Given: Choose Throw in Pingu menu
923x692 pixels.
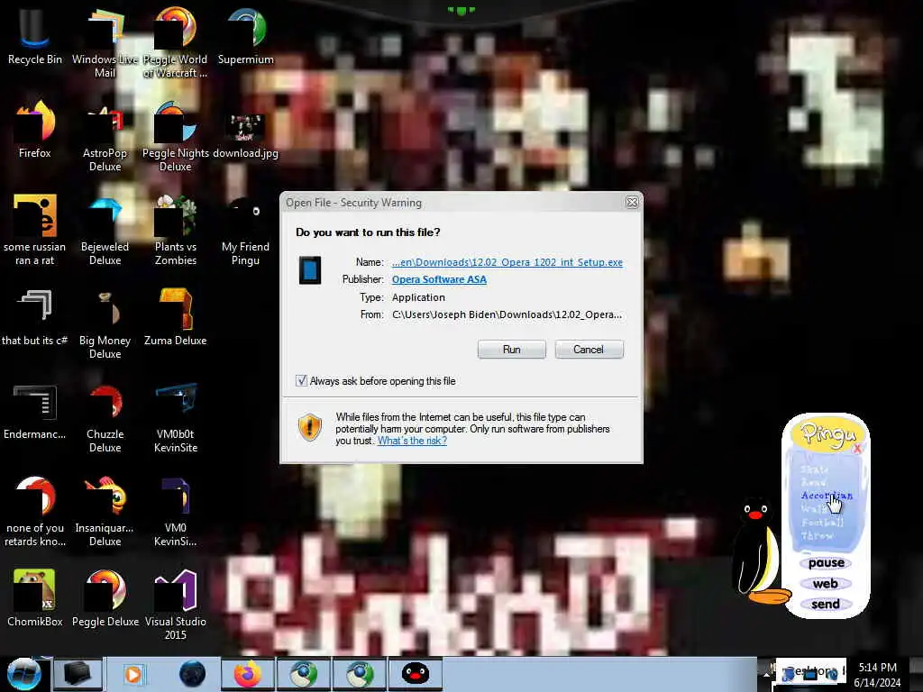Looking at the screenshot, I should click(817, 535).
